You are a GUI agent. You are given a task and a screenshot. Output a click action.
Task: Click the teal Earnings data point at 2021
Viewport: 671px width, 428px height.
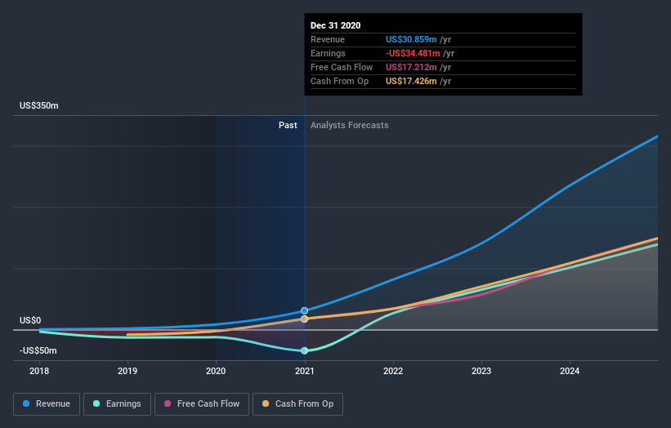[304, 350]
